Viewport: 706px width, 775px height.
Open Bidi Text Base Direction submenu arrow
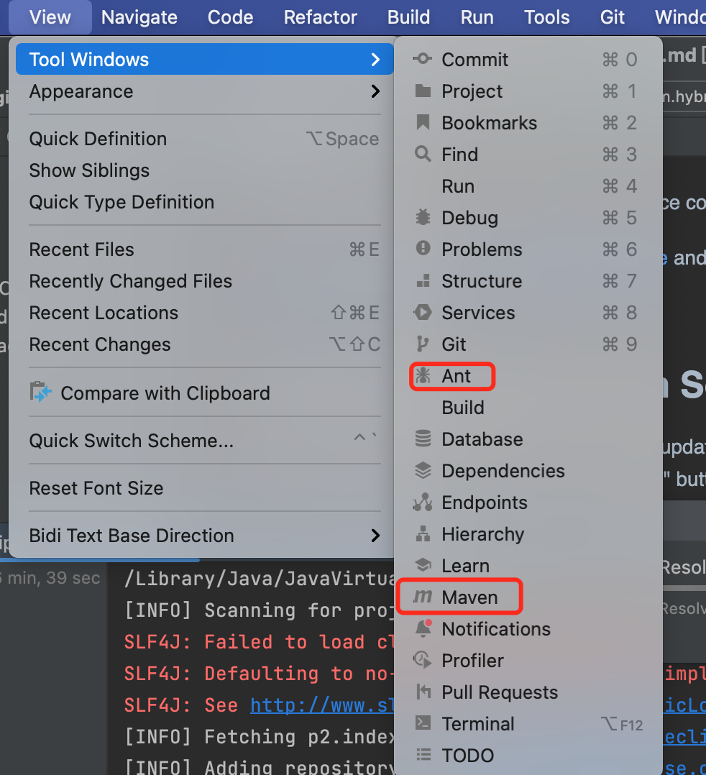375,536
